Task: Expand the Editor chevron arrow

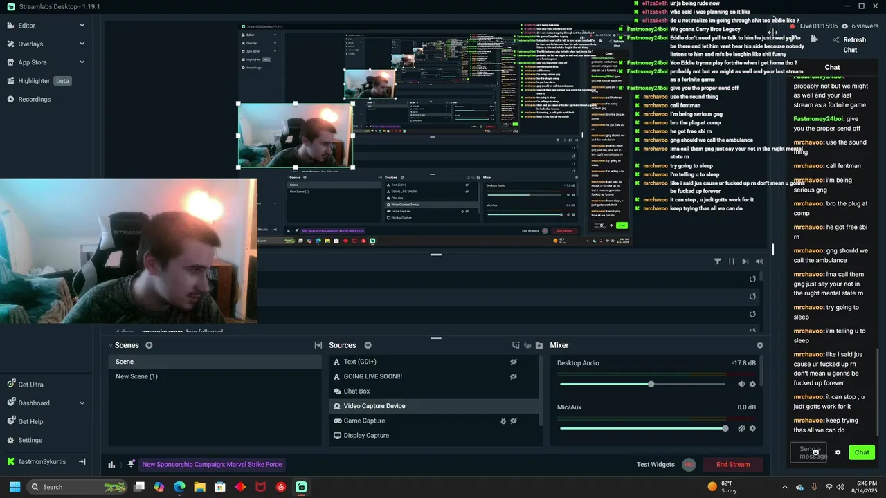Action: click(x=82, y=25)
